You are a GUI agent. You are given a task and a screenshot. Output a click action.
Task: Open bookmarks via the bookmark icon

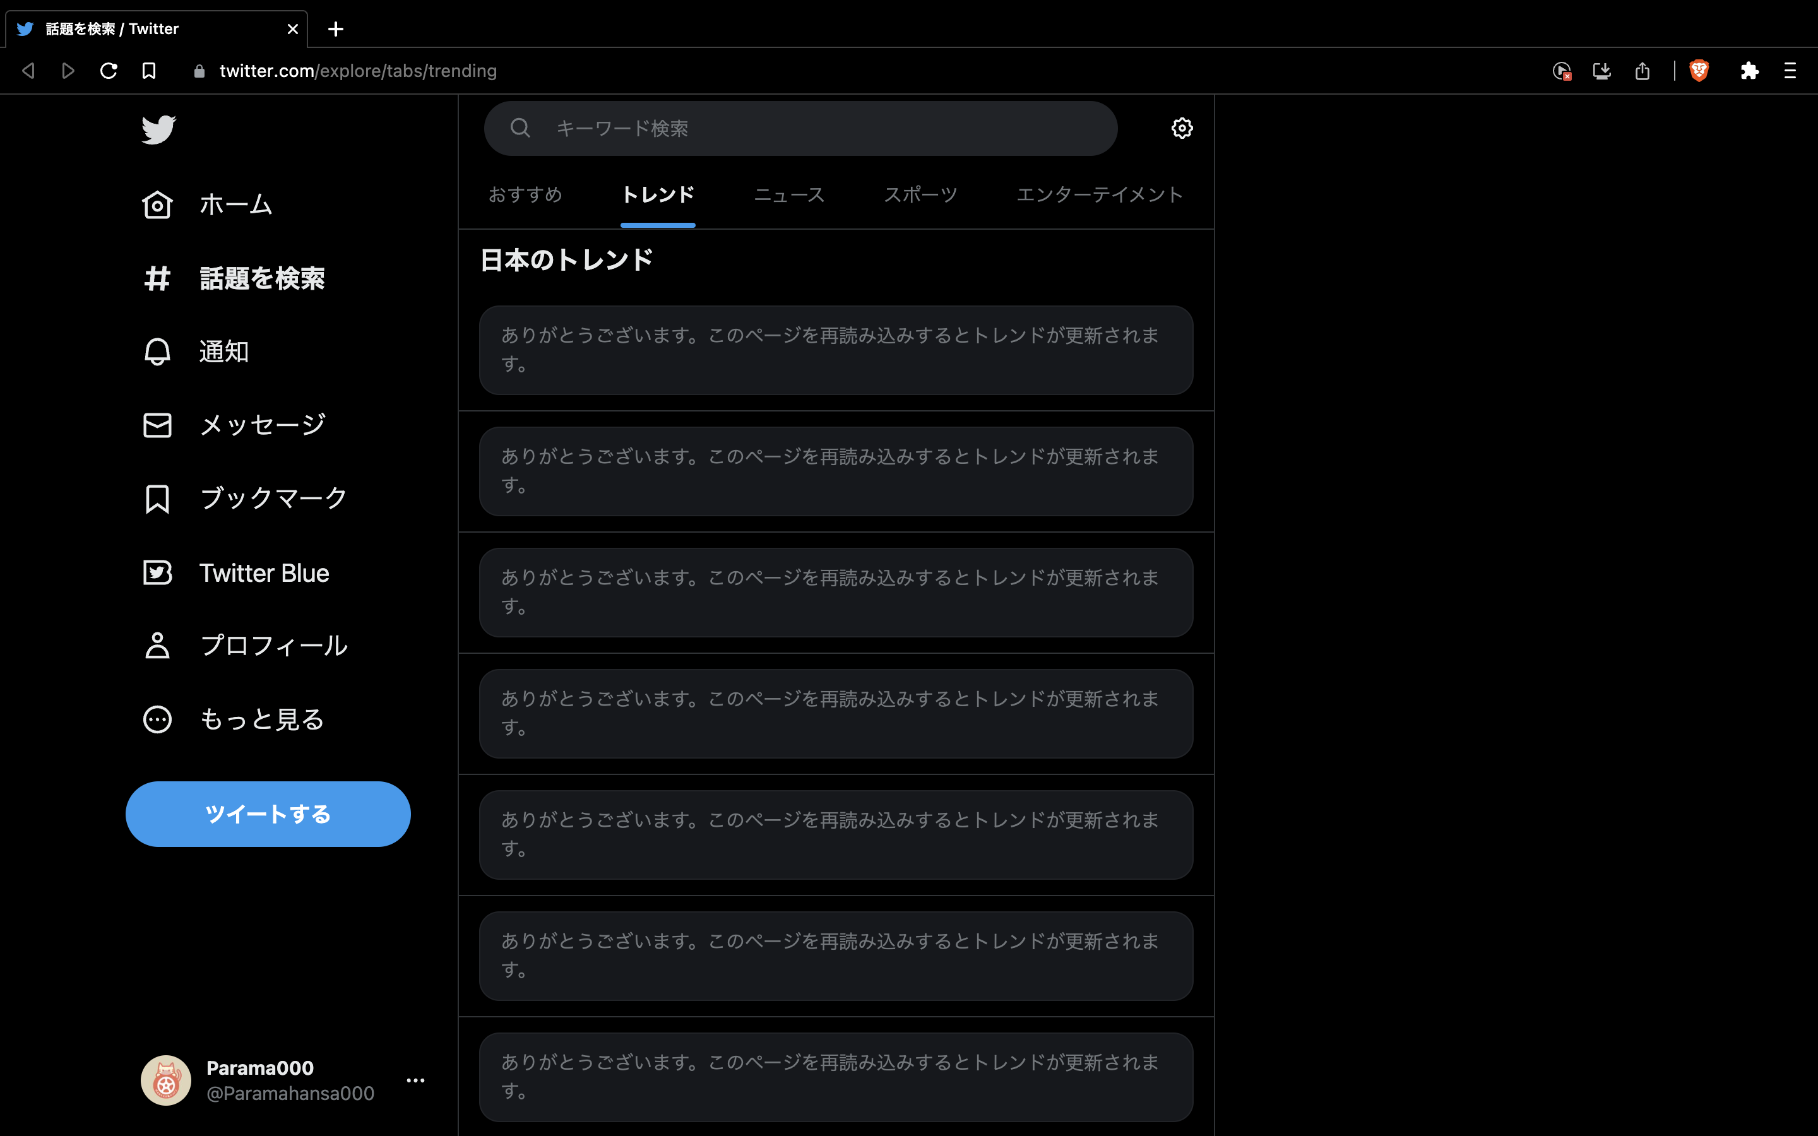pos(157,498)
